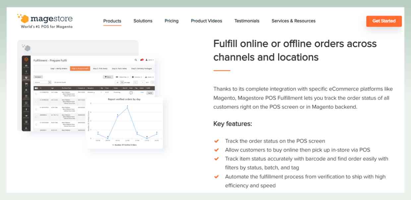Screen dimensions: 411x200
Task: Click the Get Started button
Action: [384, 21]
